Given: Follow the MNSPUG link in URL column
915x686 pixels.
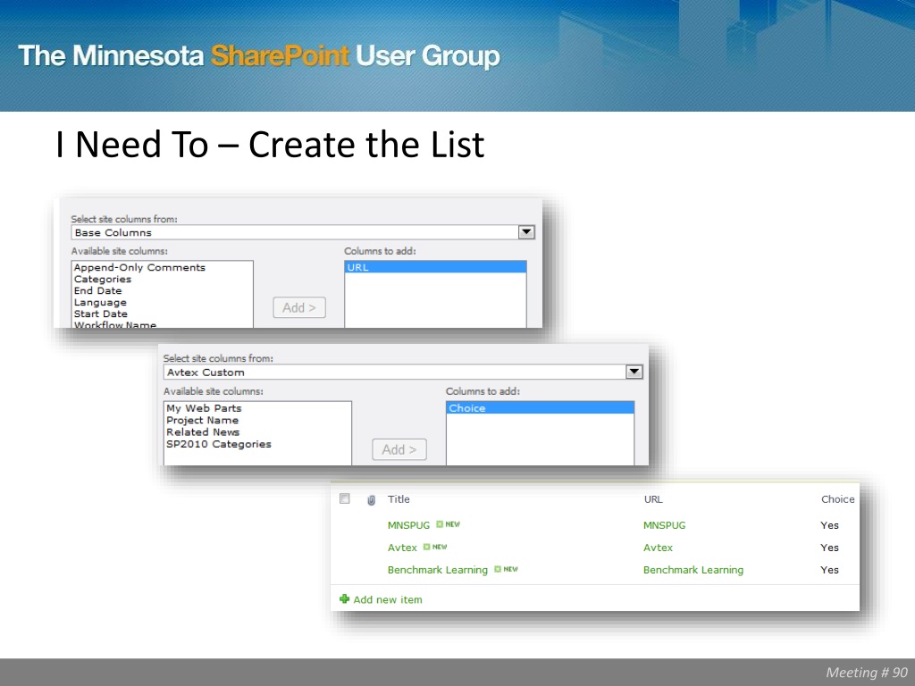Looking at the screenshot, I should coord(664,525).
